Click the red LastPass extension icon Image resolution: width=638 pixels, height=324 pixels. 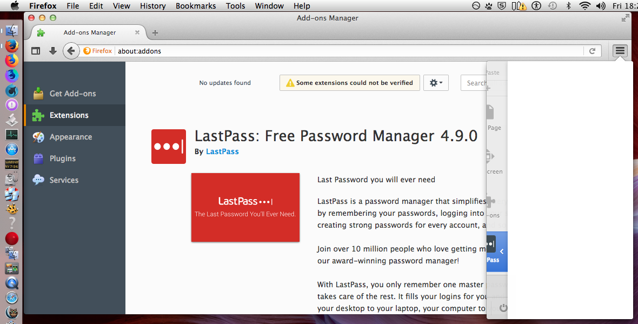(x=169, y=147)
